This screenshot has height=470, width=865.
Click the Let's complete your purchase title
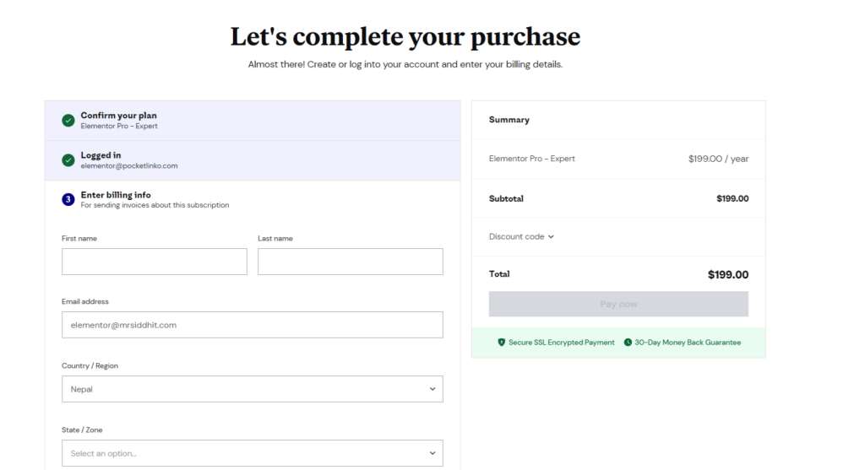click(405, 36)
